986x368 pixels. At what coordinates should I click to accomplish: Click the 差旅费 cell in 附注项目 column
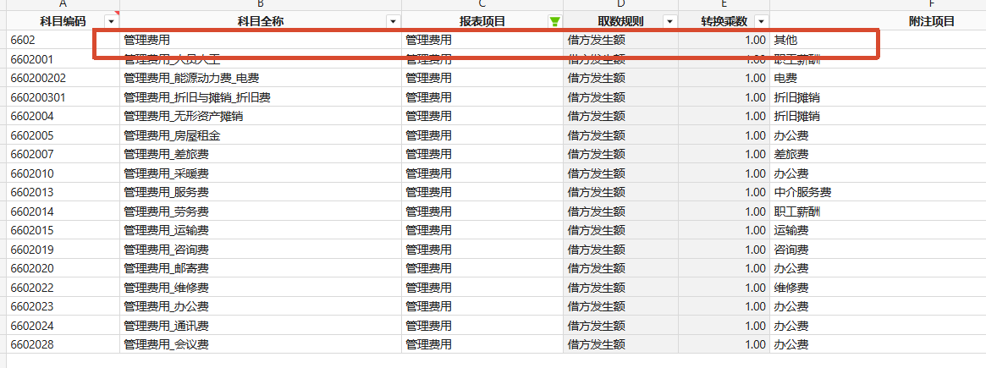pos(878,154)
